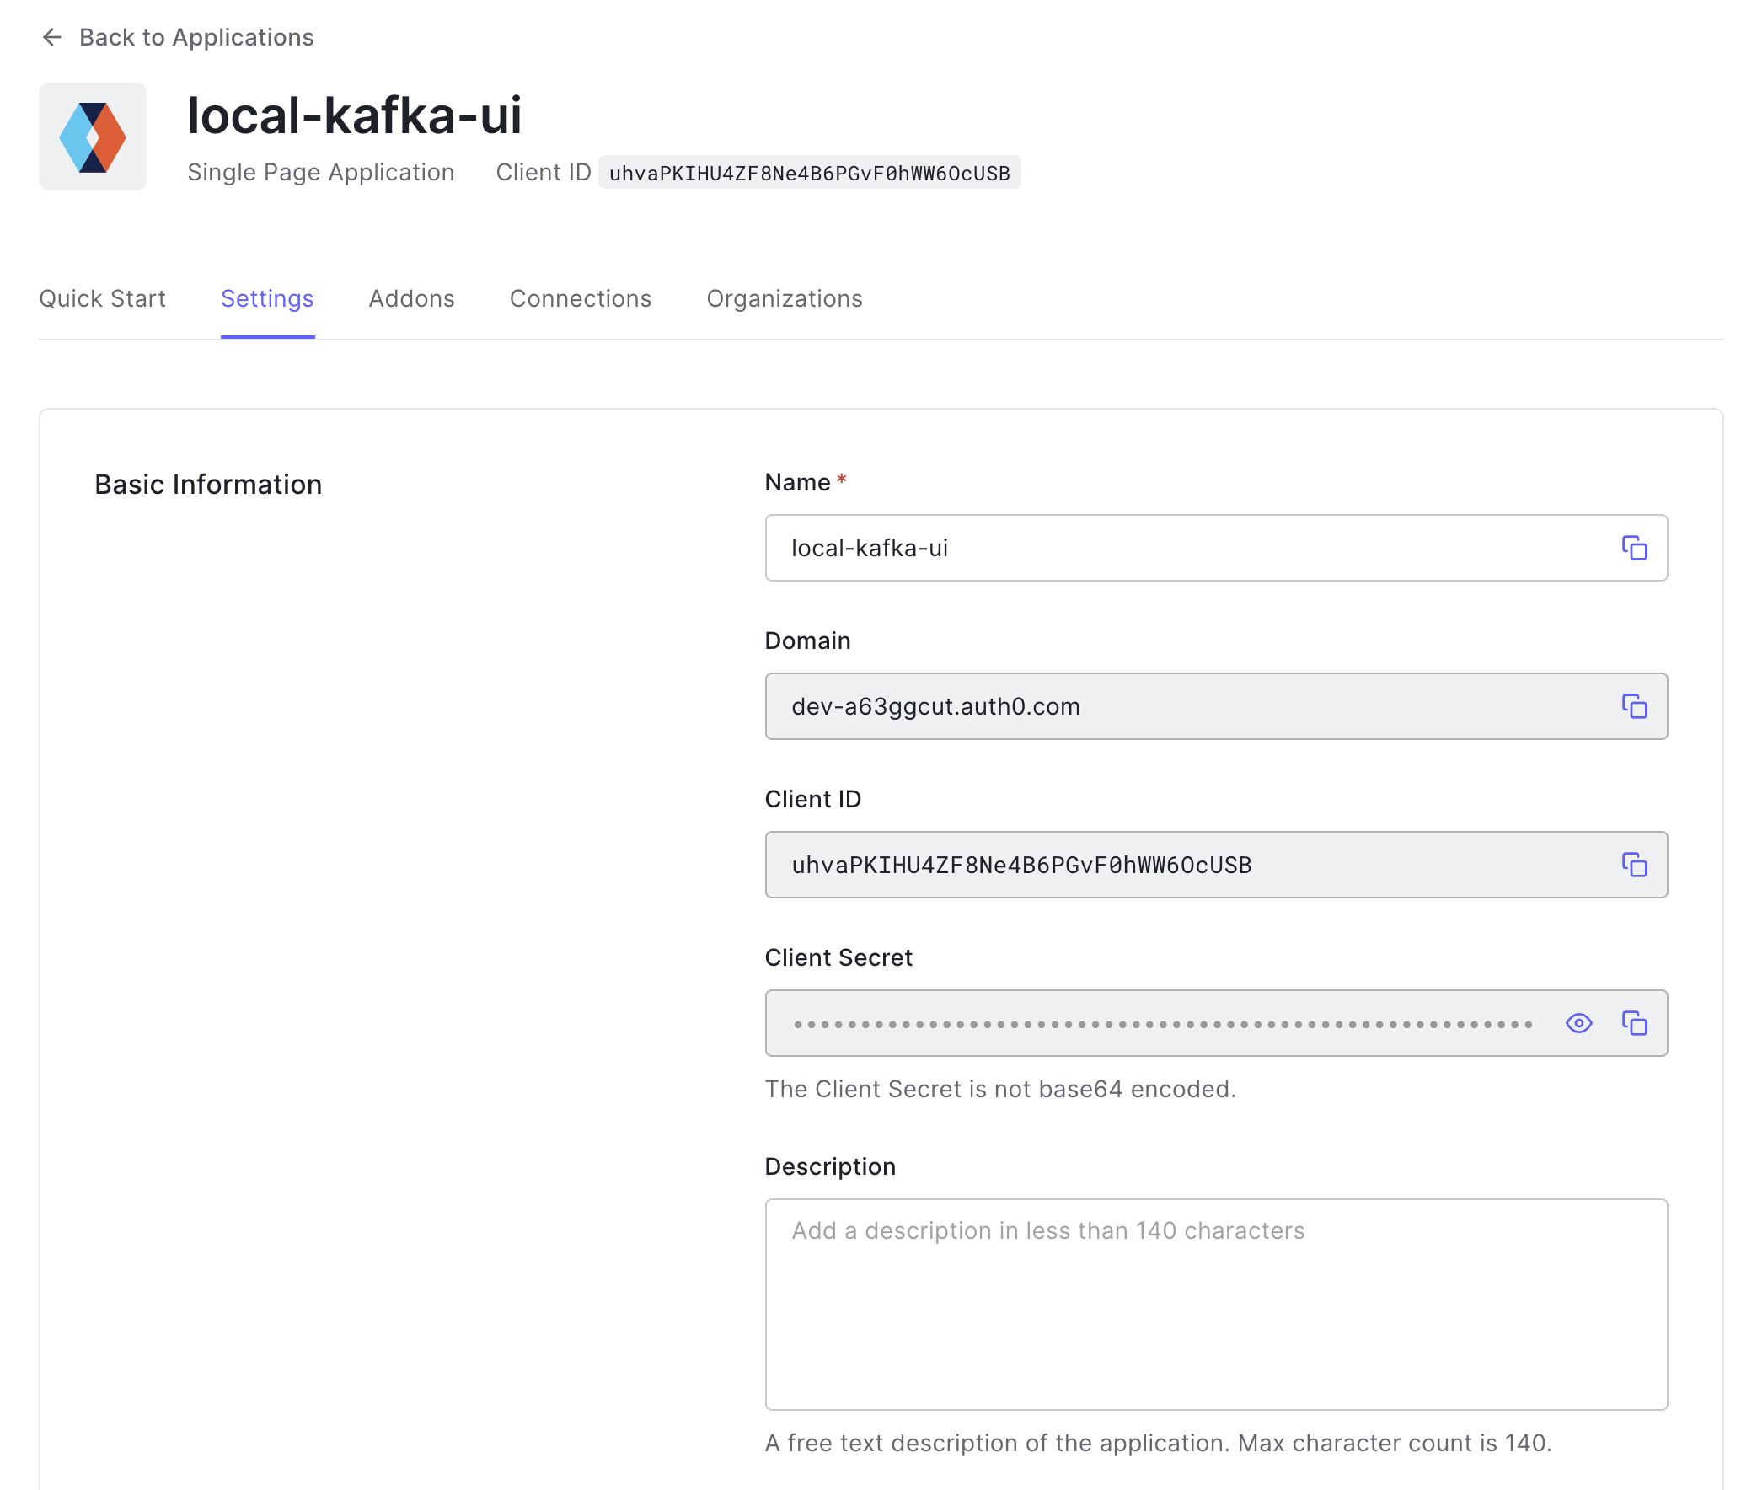Switch to the Settings tab
This screenshot has width=1741, height=1490.
click(x=267, y=298)
